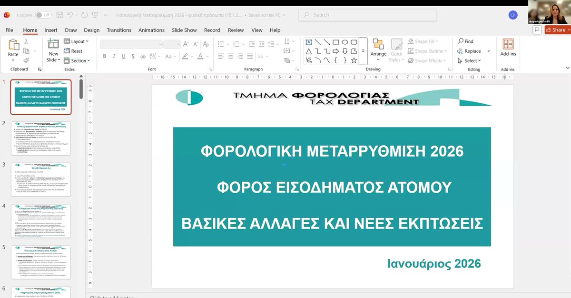Click the 'Ιανουάριος 2026' text on slide
Screen dimensions: 571x298
click(x=434, y=263)
